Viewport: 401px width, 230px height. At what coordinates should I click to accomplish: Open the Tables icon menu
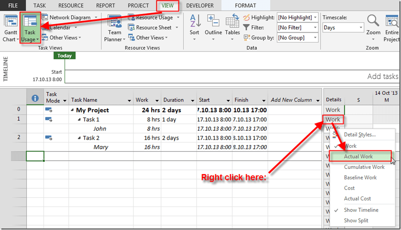tap(232, 24)
